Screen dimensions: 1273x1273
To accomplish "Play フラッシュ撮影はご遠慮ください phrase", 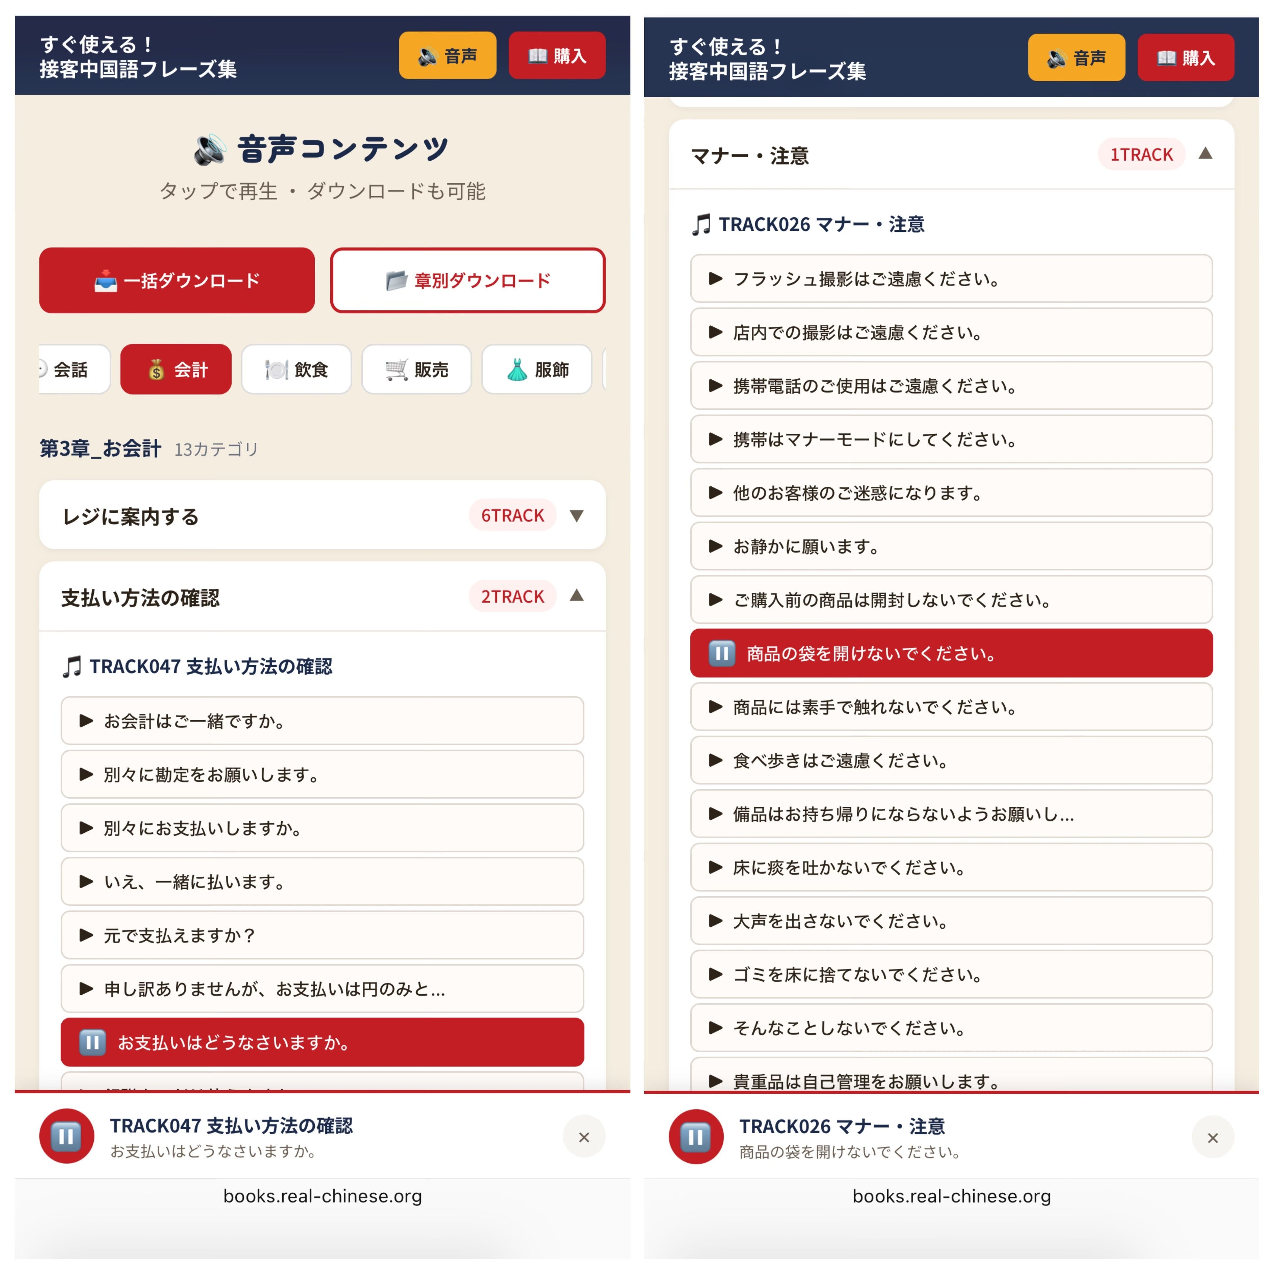I will [x=951, y=279].
